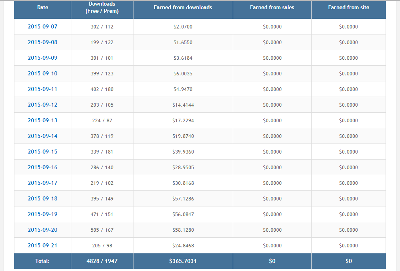This screenshot has height=271, width=400.
Task: Click the Earned from site header
Action: [x=349, y=7]
